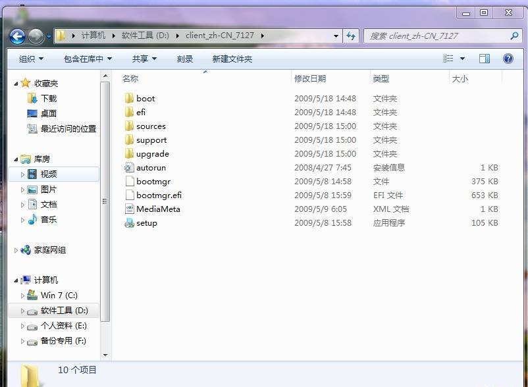Click the 刻录 toolbar button
The image size is (528, 387).
pos(185,59)
